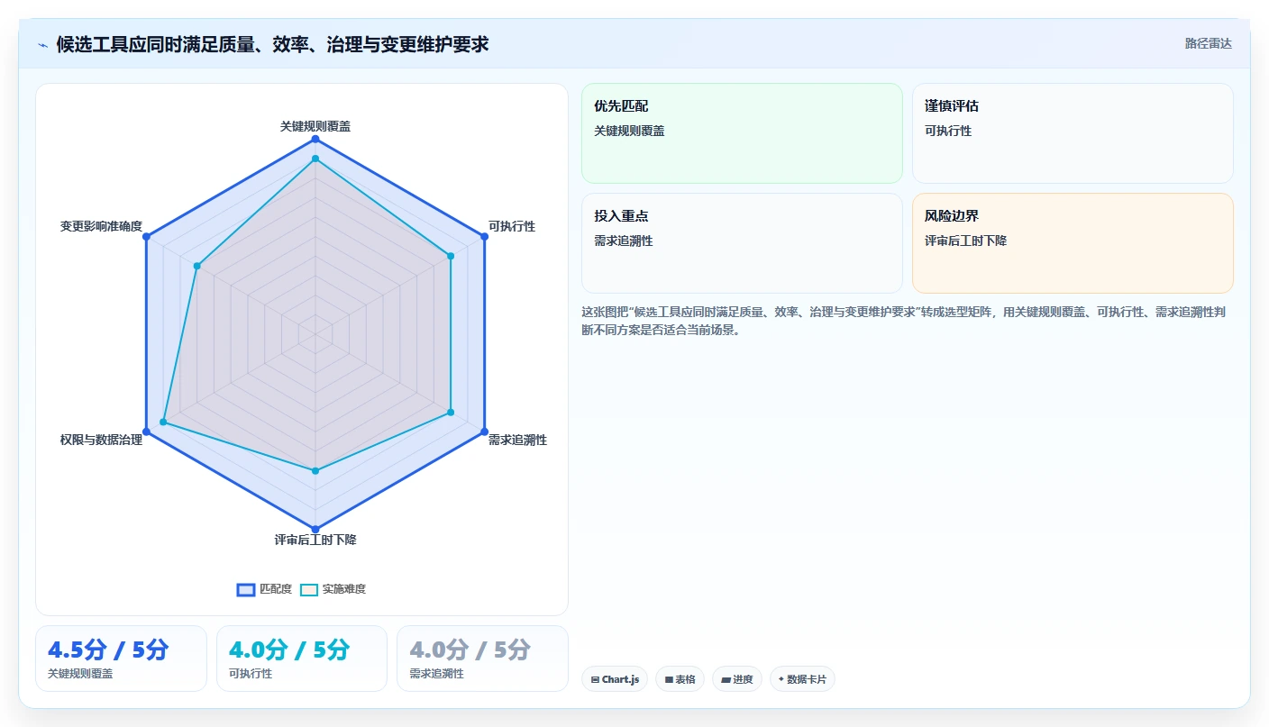Click the description paragraph starting 这张图把
This screenshot has width=1269, height=727.
click(x=904, y=321)
